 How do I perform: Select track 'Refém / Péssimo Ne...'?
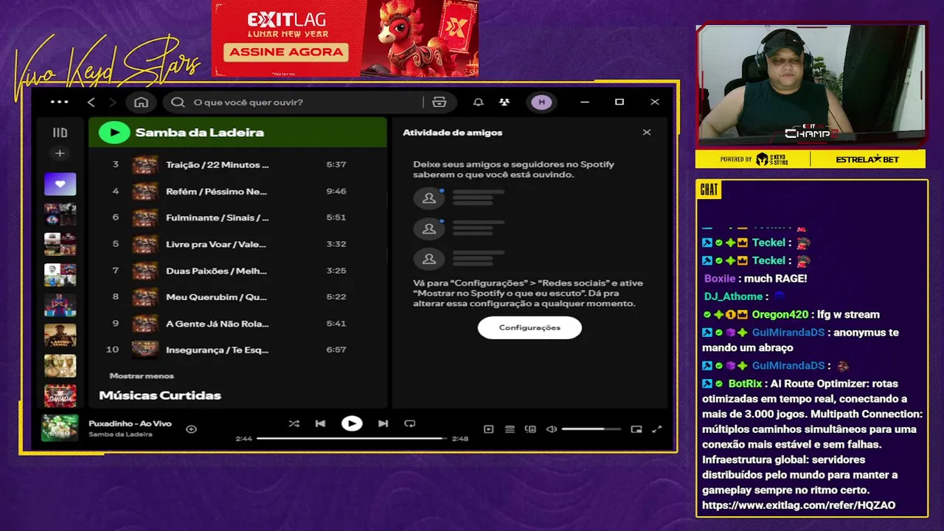coord(216,191)
